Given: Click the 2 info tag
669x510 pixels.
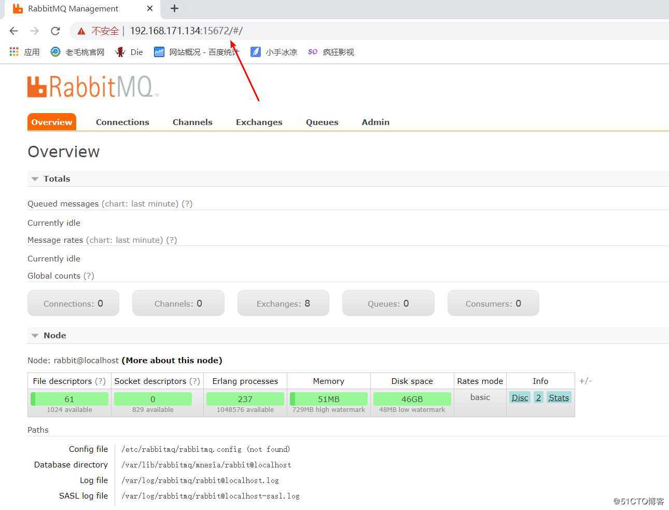Looking at the screenshot, I should tap(538, 397).
